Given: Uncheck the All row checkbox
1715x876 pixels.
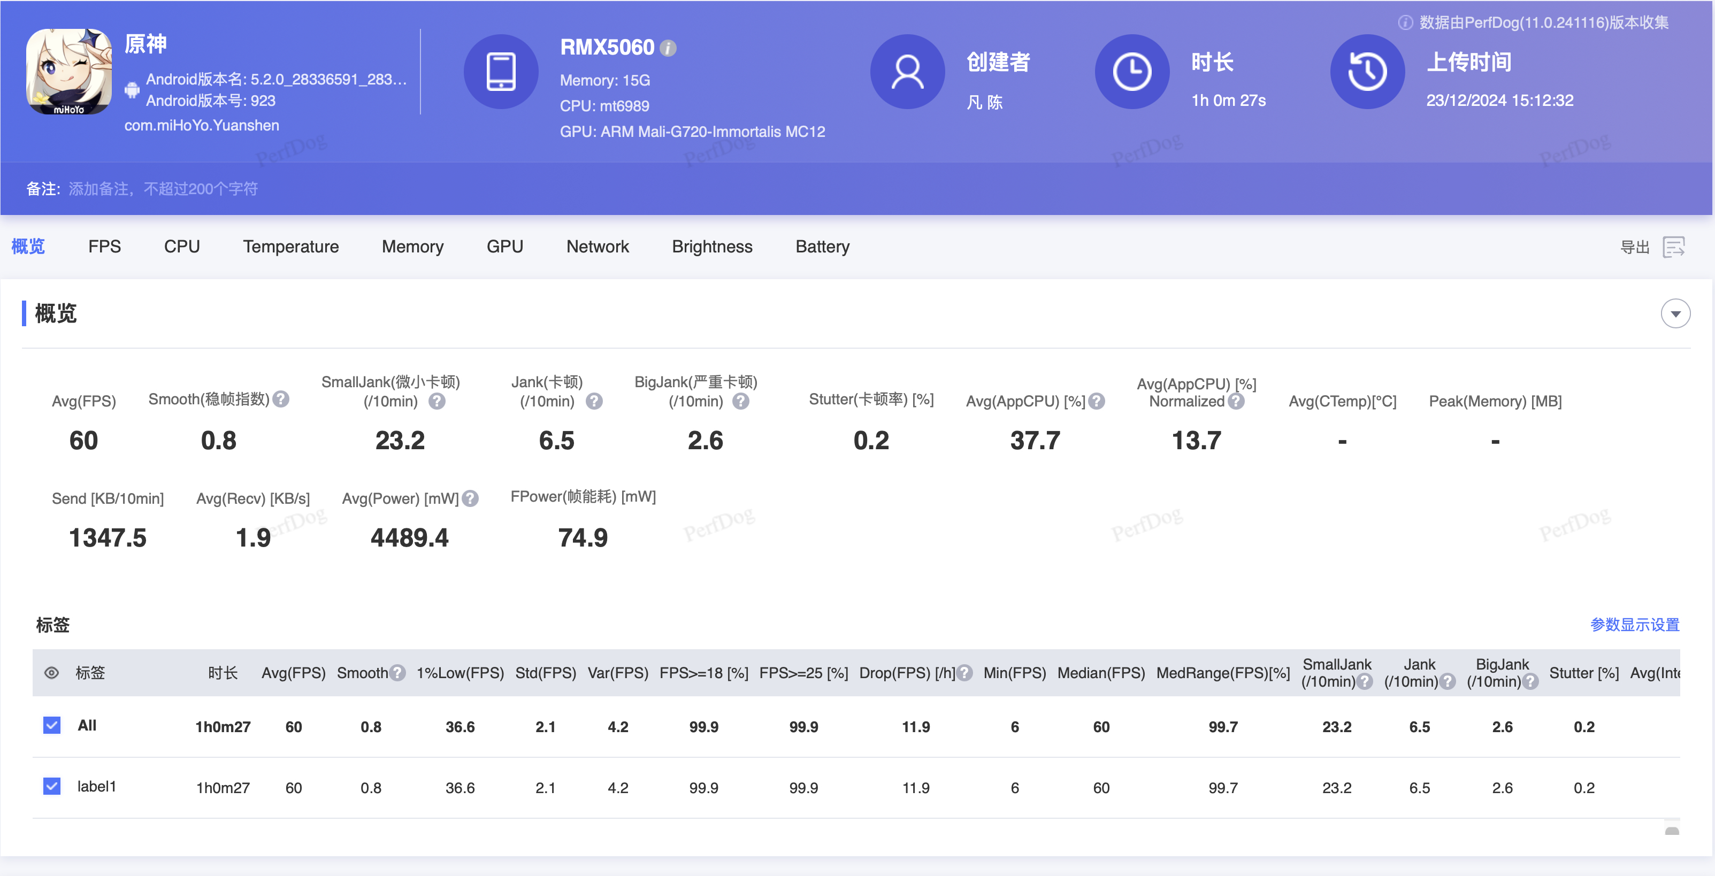Looking at the screenshot, I should pyautogui.click(x=51, y=725).
